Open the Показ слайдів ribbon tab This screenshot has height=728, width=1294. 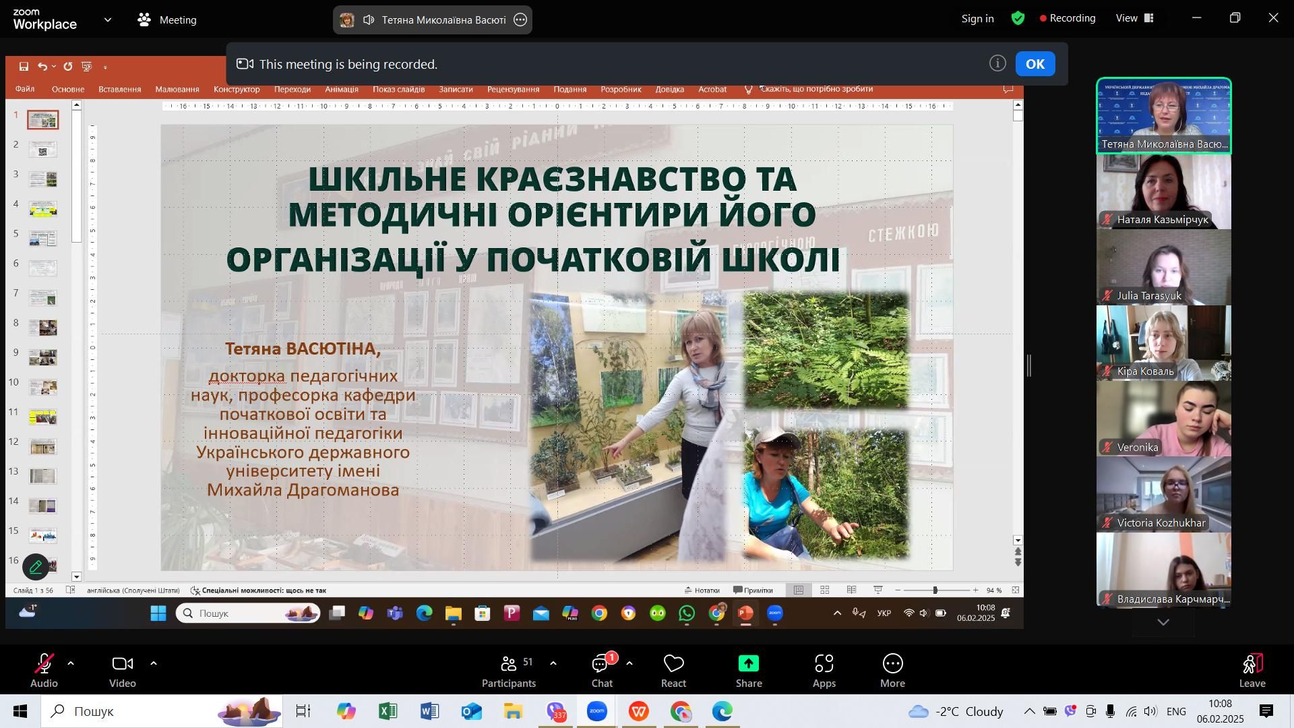click(x=399, y=90)
